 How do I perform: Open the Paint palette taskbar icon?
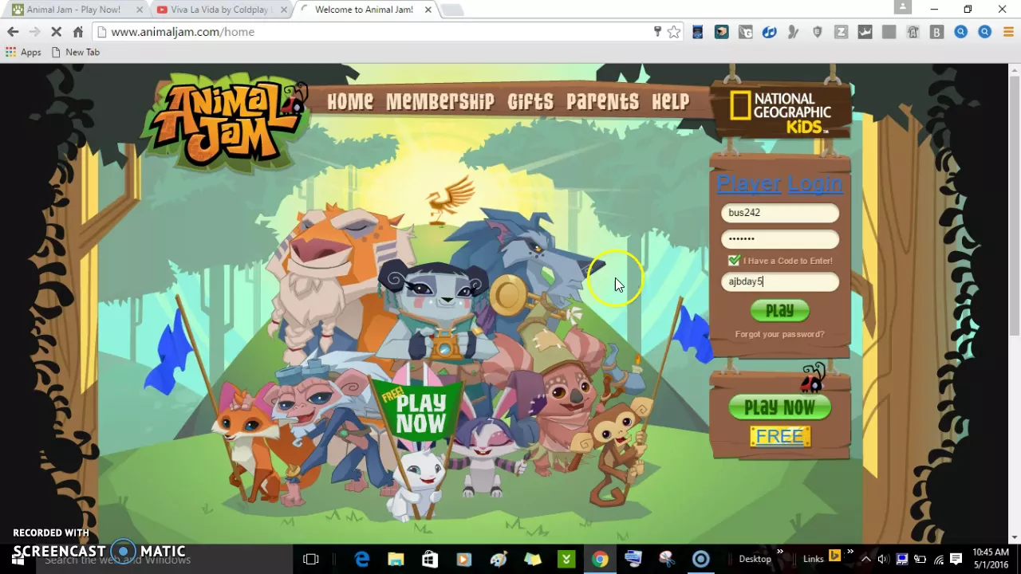click(499, 559)
